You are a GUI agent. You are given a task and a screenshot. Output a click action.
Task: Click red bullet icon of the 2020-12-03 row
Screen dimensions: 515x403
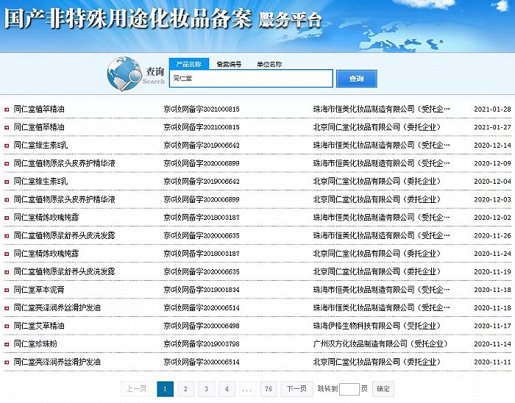pos(7,199)
